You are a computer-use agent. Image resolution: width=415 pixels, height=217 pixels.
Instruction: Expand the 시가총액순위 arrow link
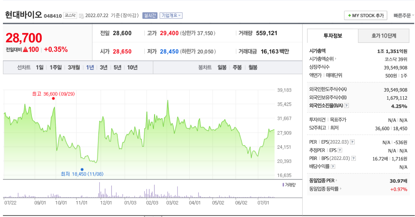[323, 59]
